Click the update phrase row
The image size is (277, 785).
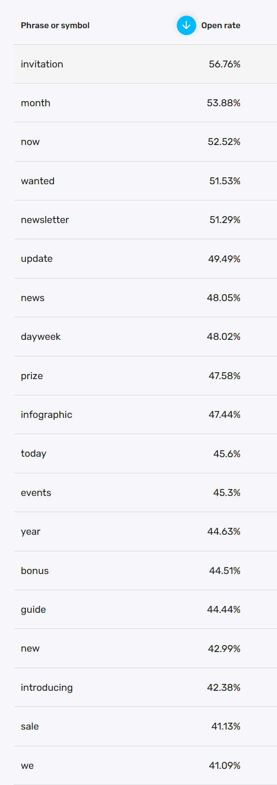145,259
